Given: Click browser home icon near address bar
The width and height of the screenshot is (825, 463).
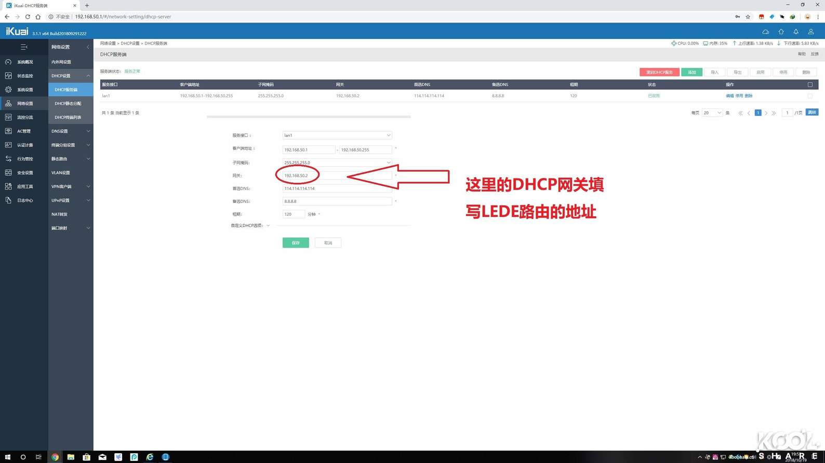Looking at the screenshot, I should (x=38, y=17).
